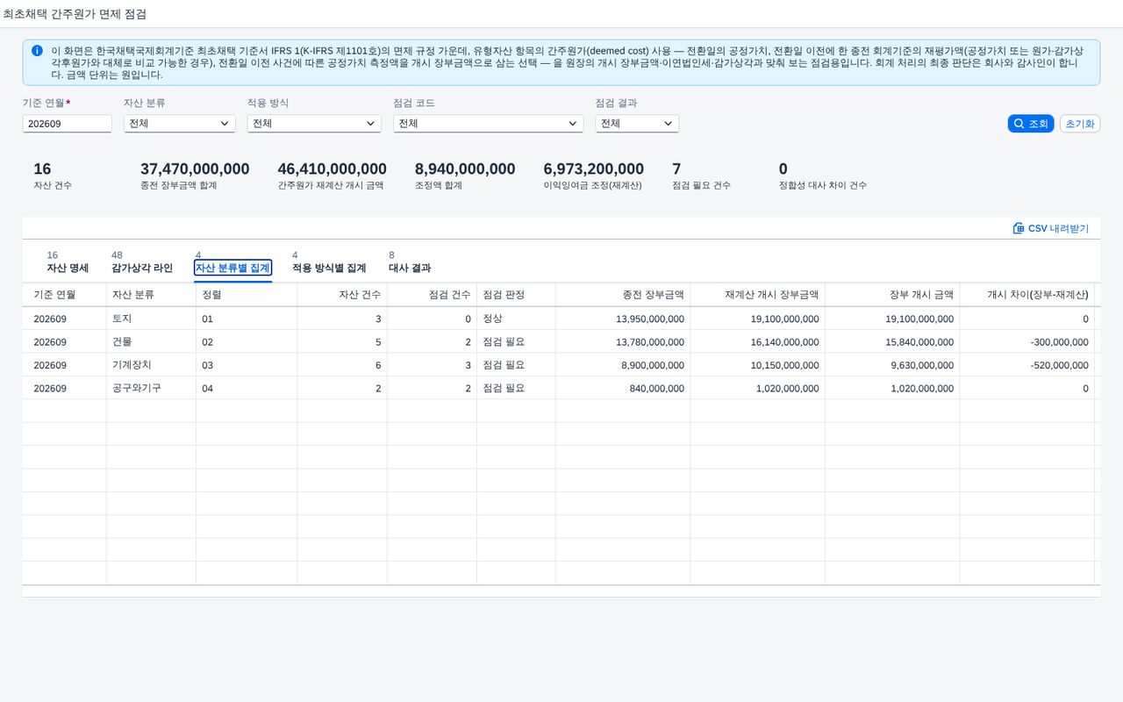Click the 자산 건수 column header

click(x=342, y=295)
